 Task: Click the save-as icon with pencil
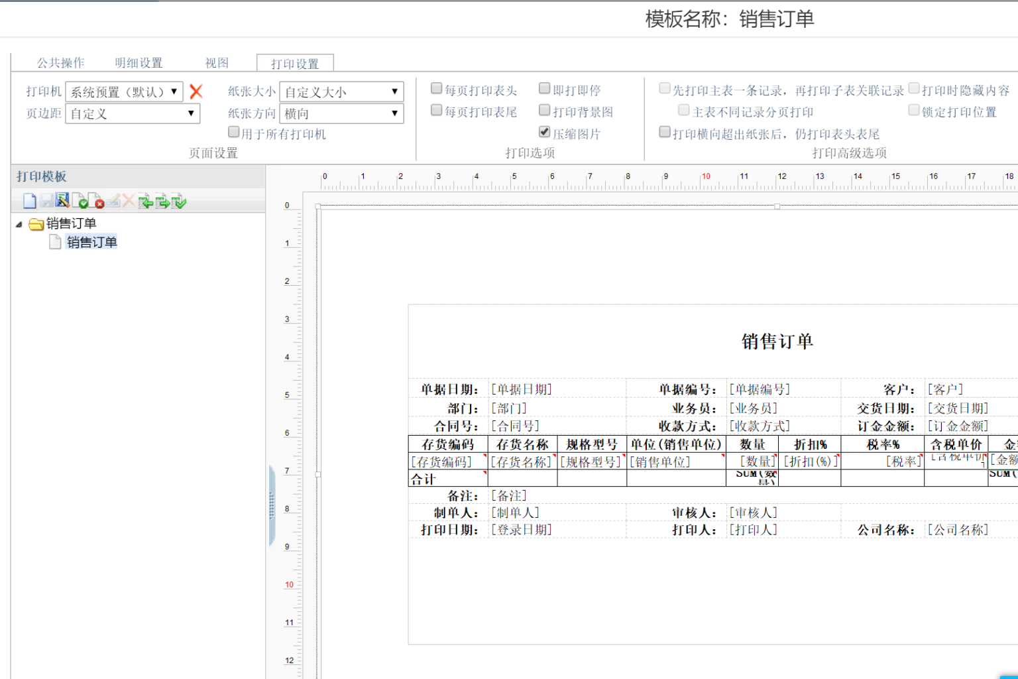pyautogui.click(x=62, y=200)
